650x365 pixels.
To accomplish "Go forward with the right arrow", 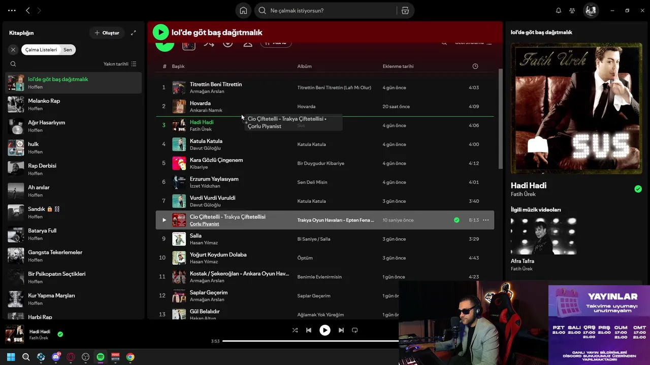I will (x=39, y=10).
